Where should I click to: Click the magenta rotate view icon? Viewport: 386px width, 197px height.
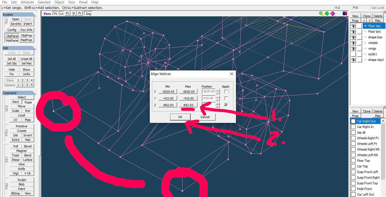[333, 13]
